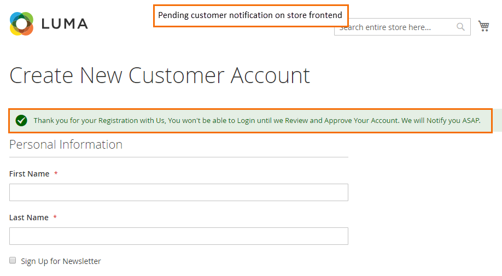
Task: Select the Personal Information section heading
Action: tap(66, 144)
